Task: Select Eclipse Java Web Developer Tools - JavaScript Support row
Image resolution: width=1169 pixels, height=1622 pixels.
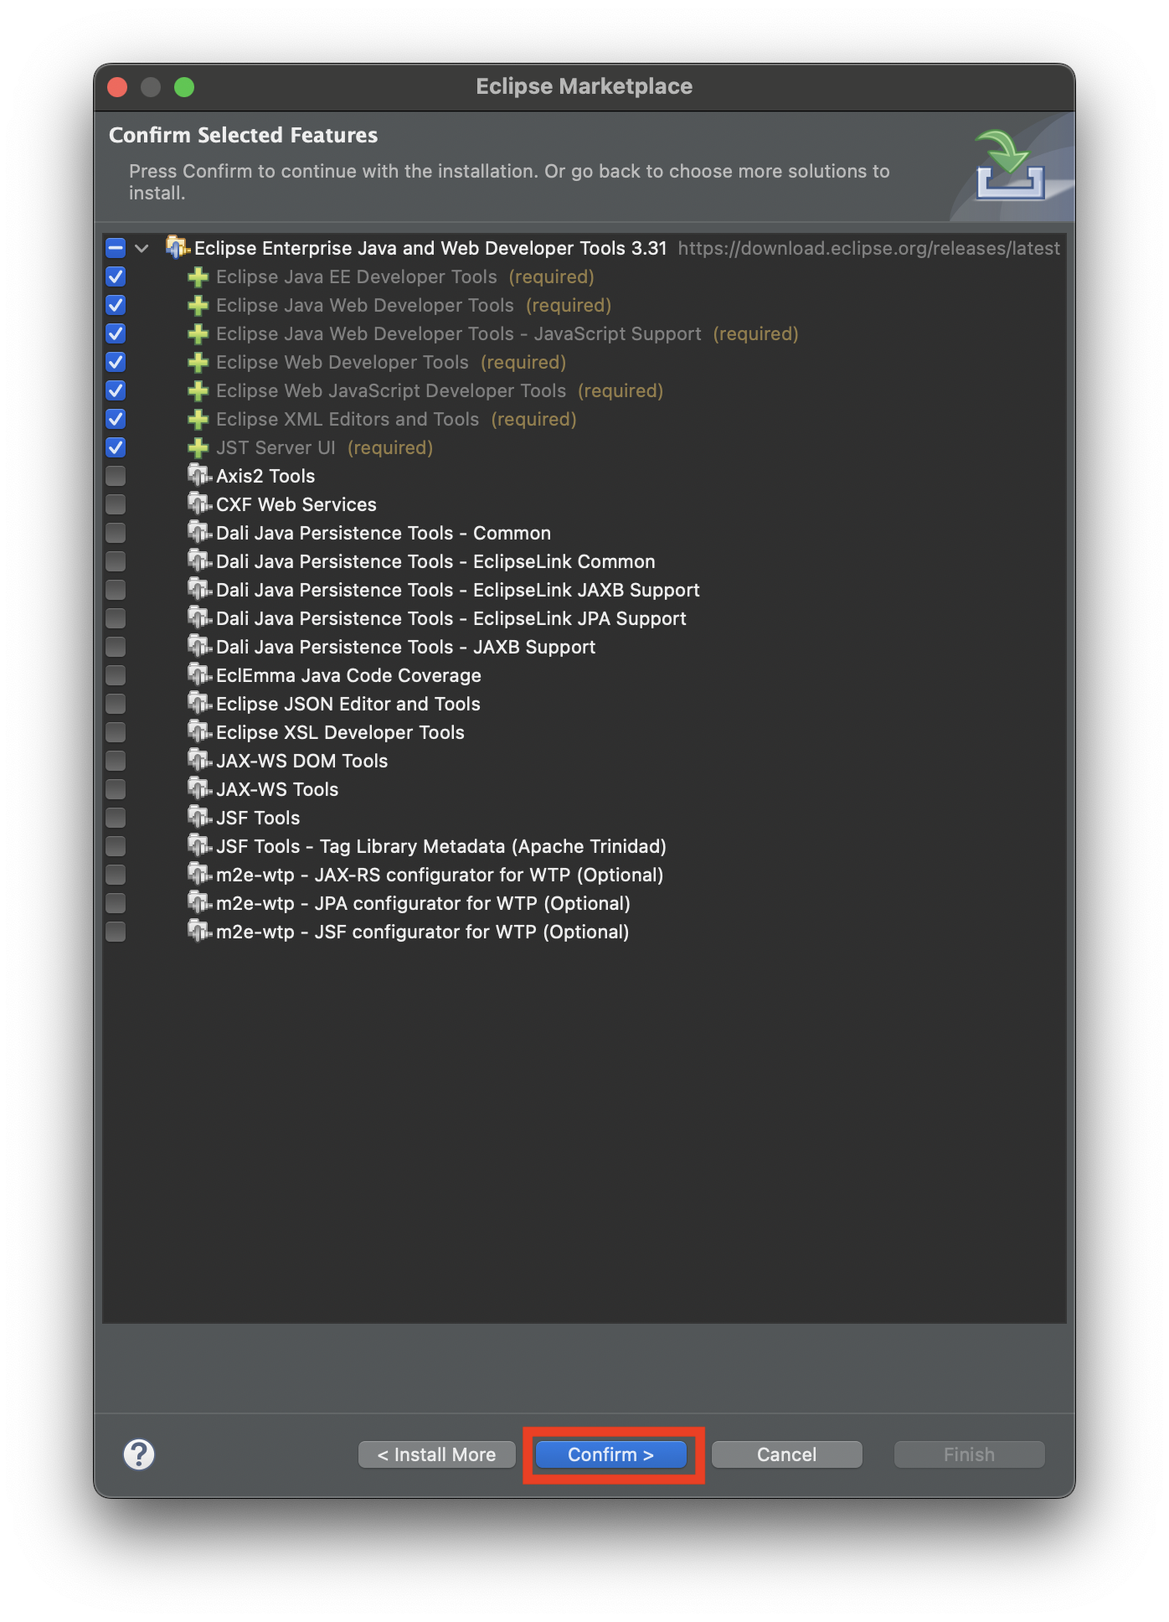Action: click(584, 333)
